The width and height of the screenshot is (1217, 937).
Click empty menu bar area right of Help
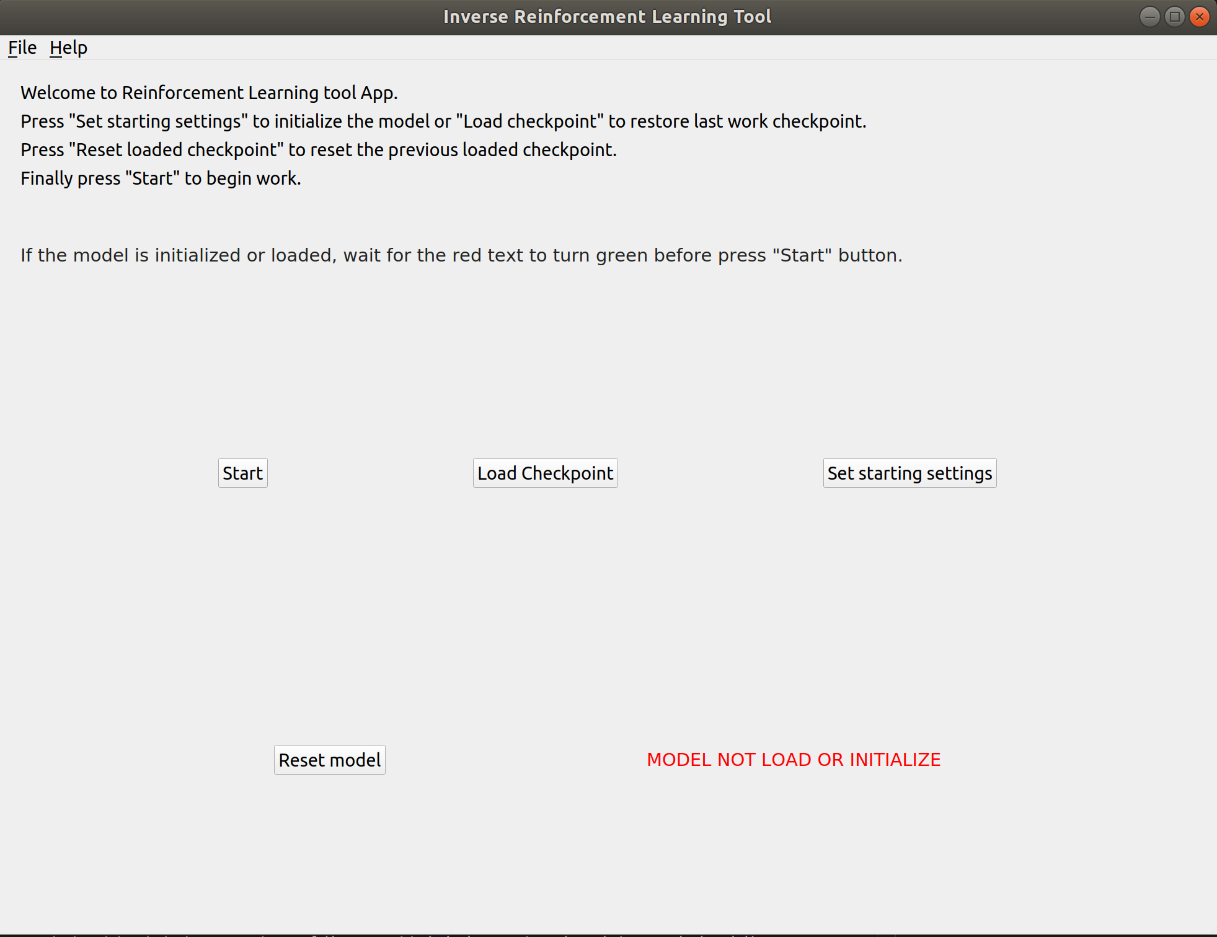click(x=620, y=48)
